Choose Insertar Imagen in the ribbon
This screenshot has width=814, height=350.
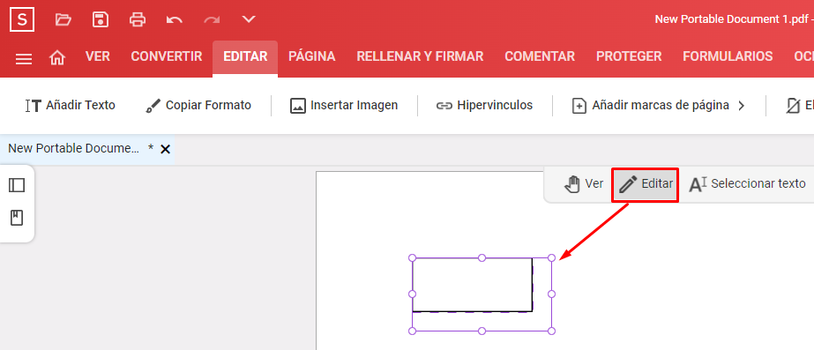(344, 106)
